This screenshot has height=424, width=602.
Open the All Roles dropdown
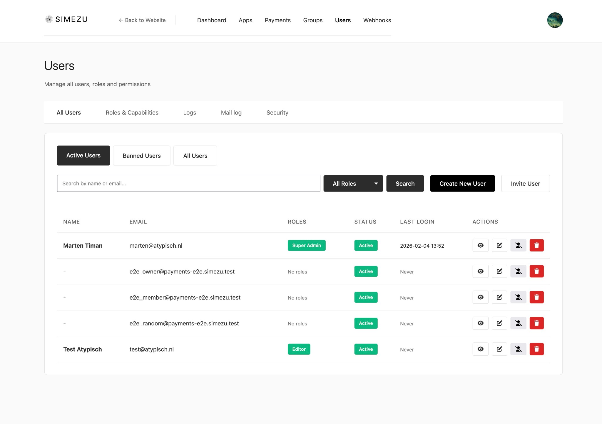(x=353, y=183)
